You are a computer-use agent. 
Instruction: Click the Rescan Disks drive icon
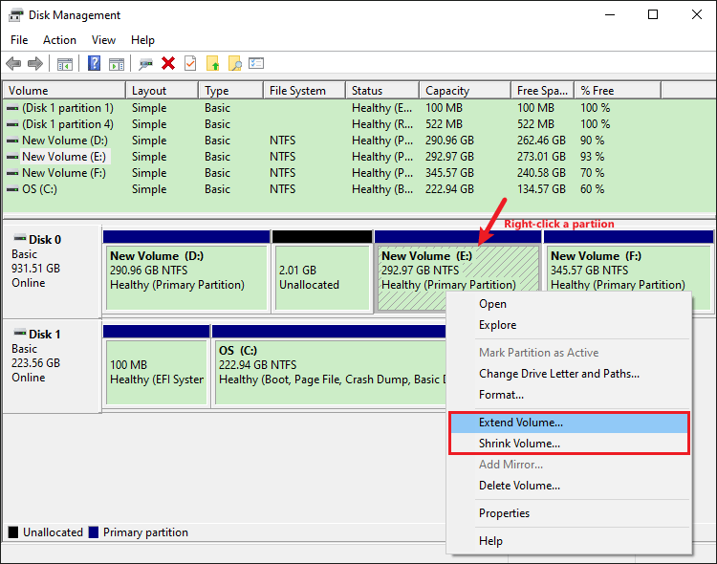tap(146, 64)
